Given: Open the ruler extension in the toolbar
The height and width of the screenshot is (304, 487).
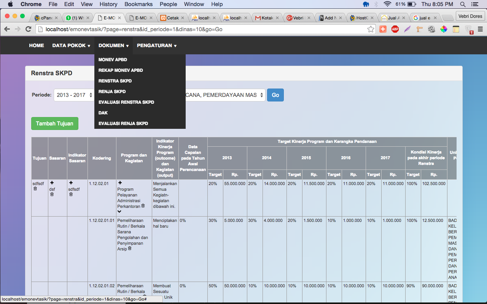Looking at the screenshot, I should [x=419, y=29].
